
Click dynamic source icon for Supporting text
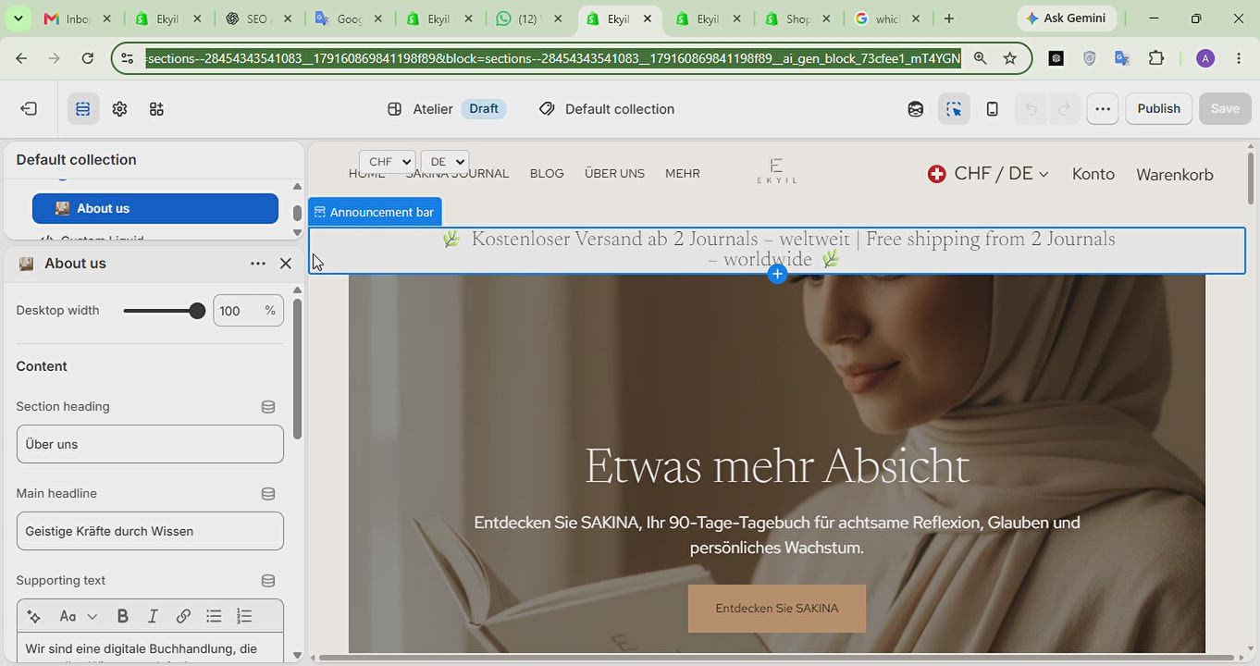pyautogui.click(x=268, y=581)
